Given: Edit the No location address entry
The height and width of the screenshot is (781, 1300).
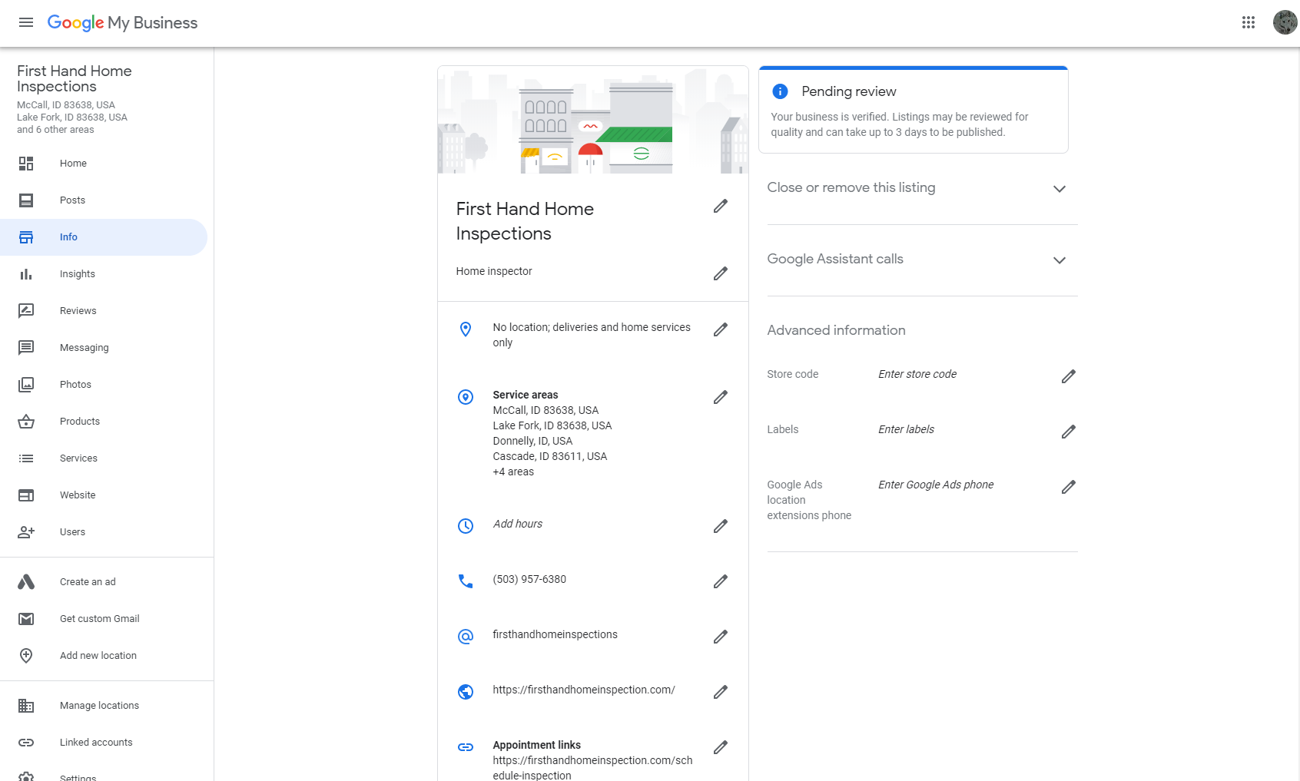Looking at the screenshot, I should [720, 329].
